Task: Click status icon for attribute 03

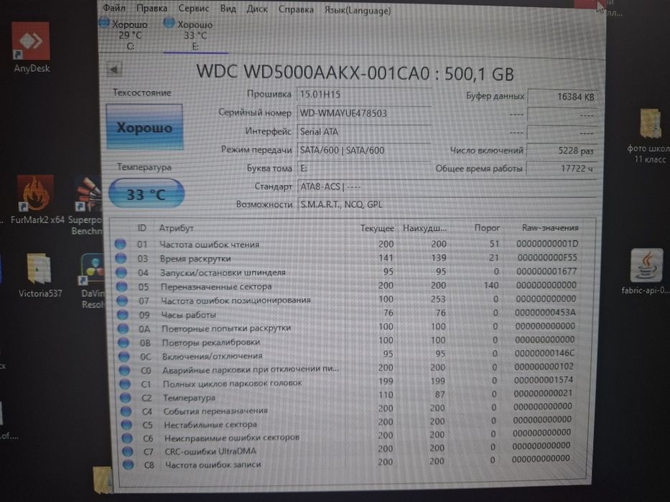Action: click(121, 258)
